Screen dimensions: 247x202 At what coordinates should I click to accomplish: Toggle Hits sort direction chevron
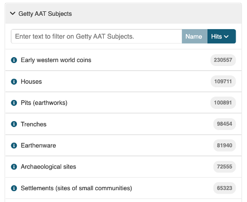tap(226, 36)
